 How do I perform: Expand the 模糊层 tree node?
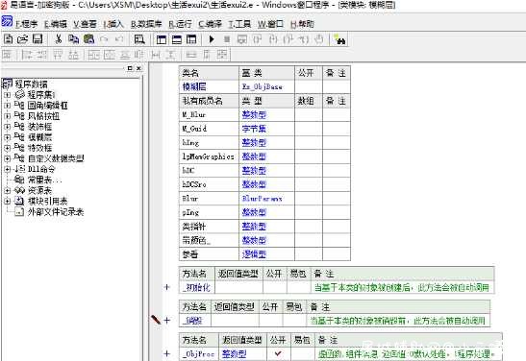(7, 137)
